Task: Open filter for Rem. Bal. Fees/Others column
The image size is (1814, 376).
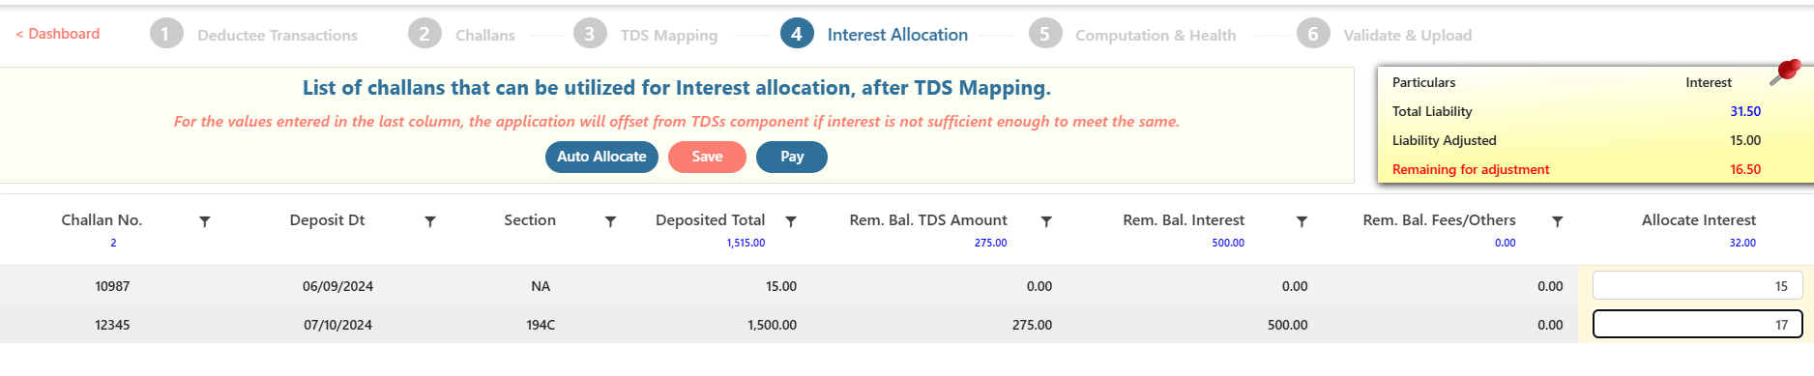Action: point(1558,221)
